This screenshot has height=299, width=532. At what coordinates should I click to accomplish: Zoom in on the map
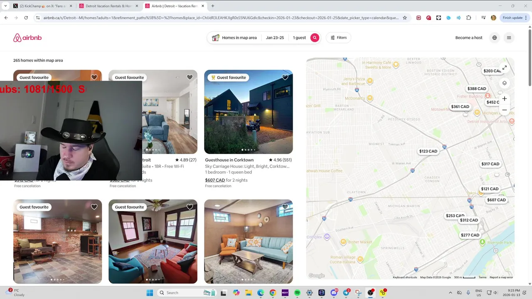505,99
